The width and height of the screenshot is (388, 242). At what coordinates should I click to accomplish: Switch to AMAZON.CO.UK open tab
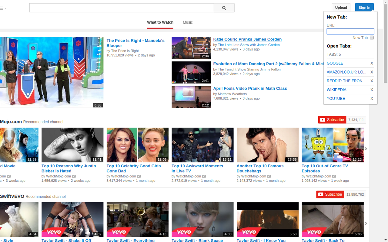[346, 72]
